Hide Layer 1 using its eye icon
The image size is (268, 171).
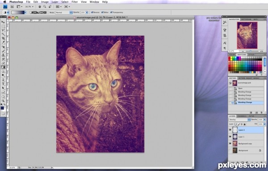pos(230,137)
